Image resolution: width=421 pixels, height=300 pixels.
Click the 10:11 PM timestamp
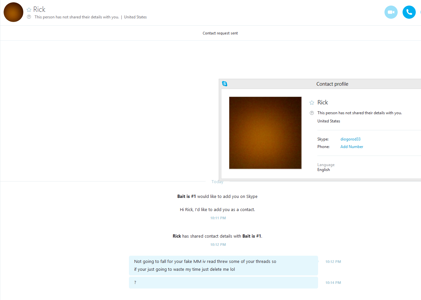pos(218,218)
